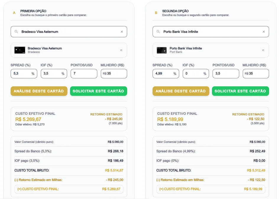Click Solicitar Este Cartão for Bradesco

coord(98,91)
